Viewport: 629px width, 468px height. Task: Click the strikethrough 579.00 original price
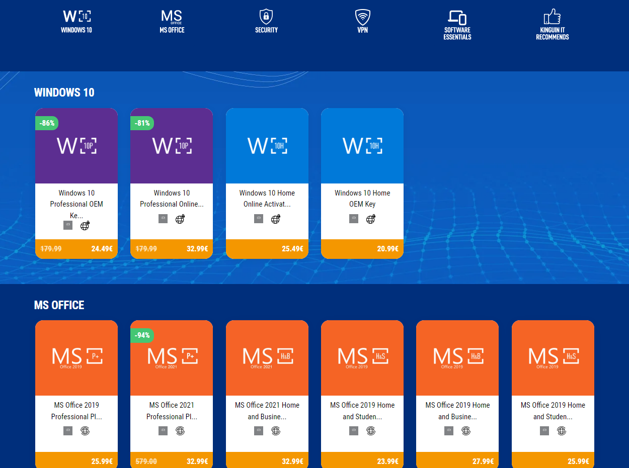click(x=146, y=461)
